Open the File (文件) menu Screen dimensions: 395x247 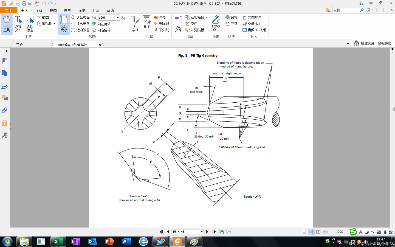(9, 10)
